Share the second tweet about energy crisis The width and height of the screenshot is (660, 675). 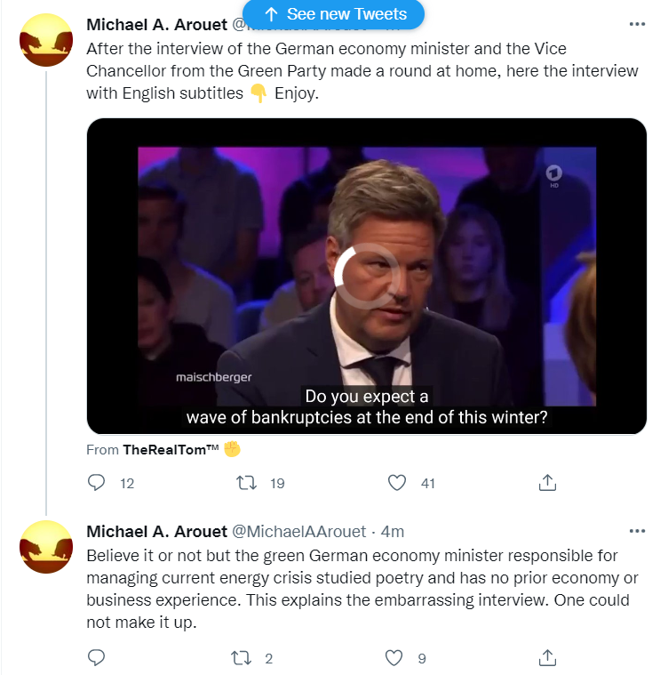[548, 658]
